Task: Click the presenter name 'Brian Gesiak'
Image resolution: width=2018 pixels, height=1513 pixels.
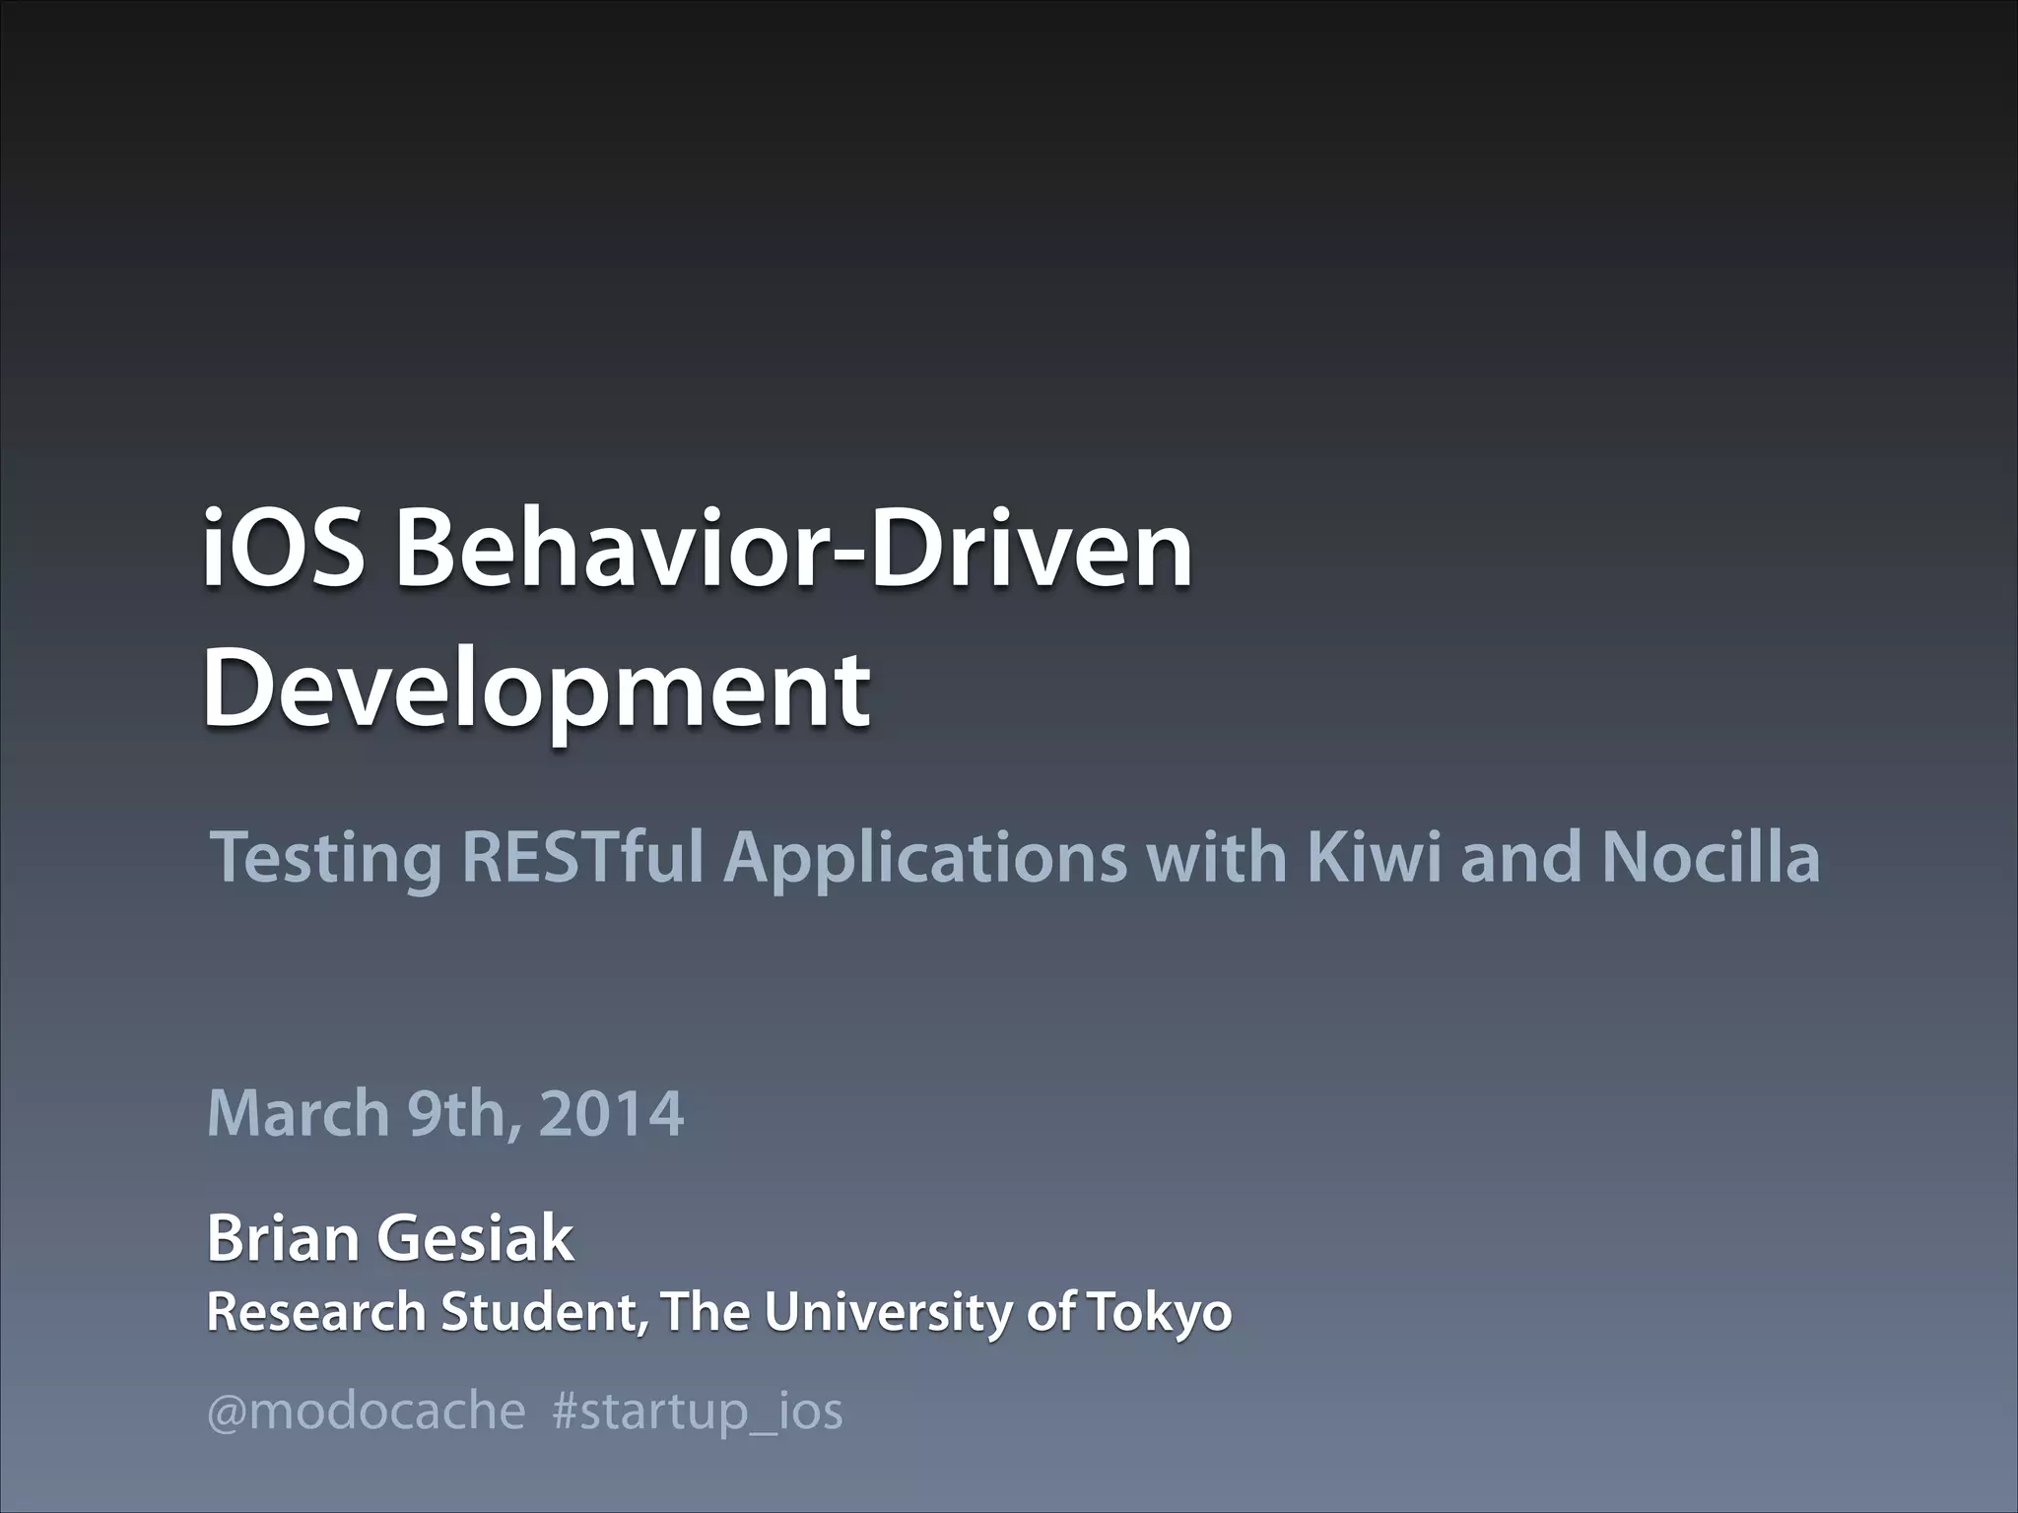Action: (390, 1238)
